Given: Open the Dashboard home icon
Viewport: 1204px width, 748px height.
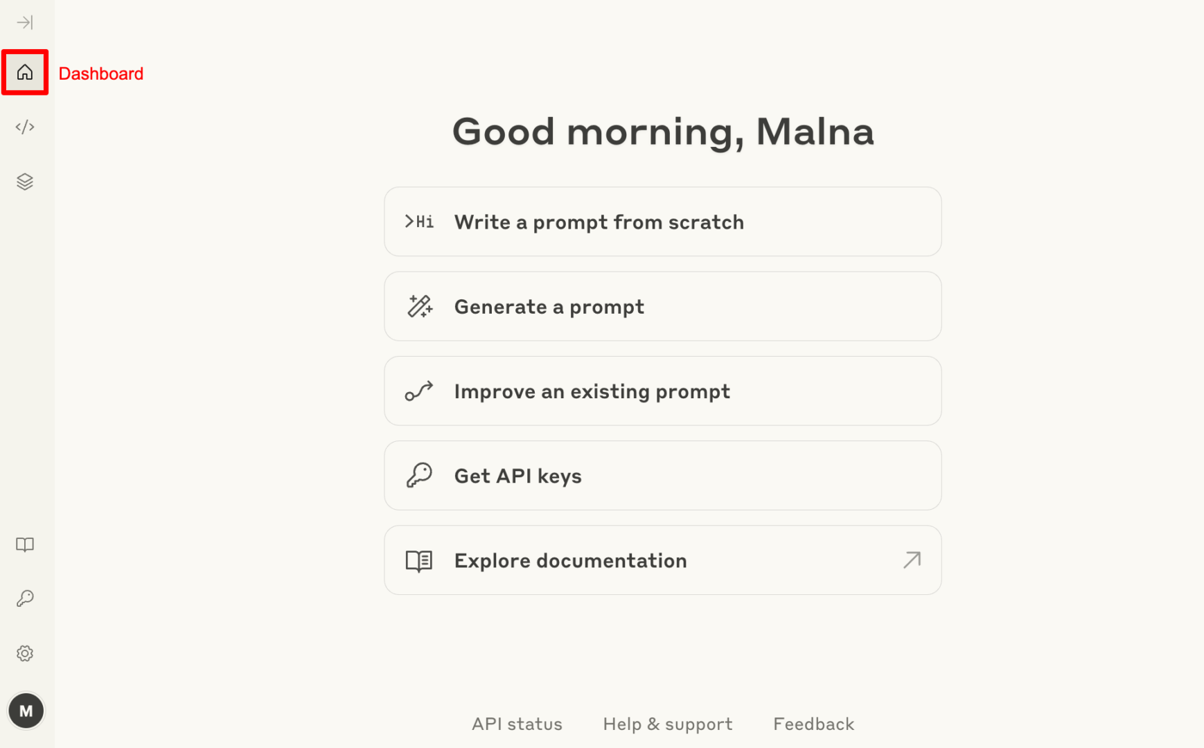Looking at the screenshot, I should pos(25,72).
